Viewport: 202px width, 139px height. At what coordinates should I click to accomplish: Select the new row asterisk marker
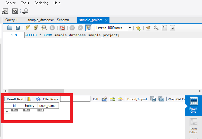7,111
